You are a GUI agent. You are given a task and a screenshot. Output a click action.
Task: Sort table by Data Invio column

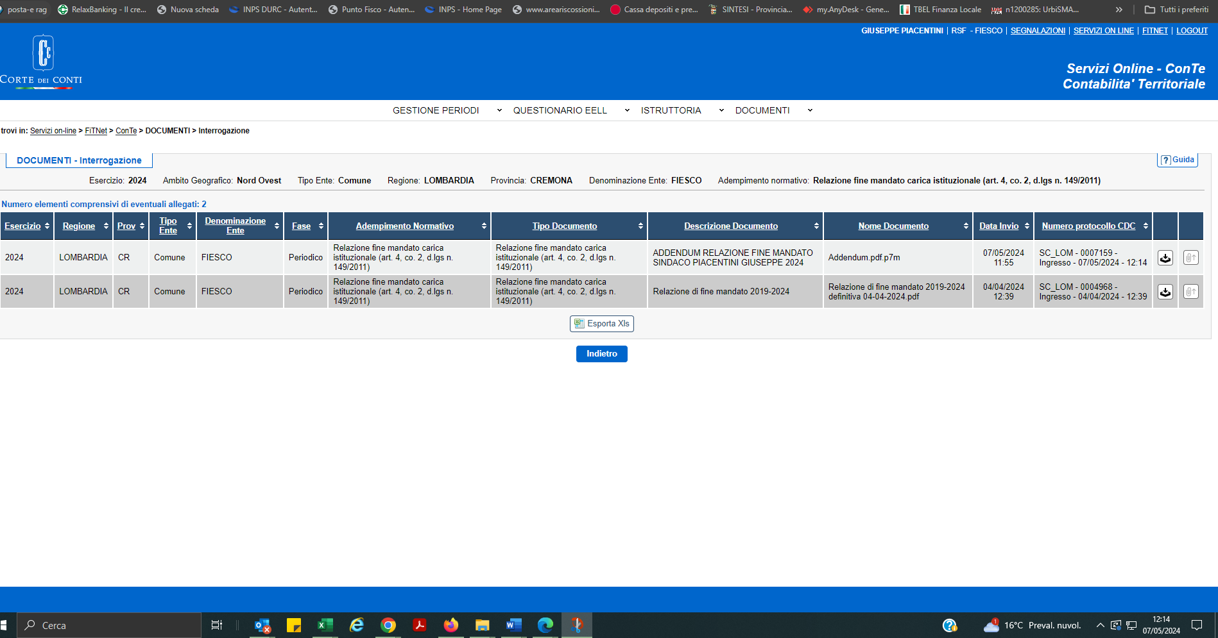(x=999, y=226)
